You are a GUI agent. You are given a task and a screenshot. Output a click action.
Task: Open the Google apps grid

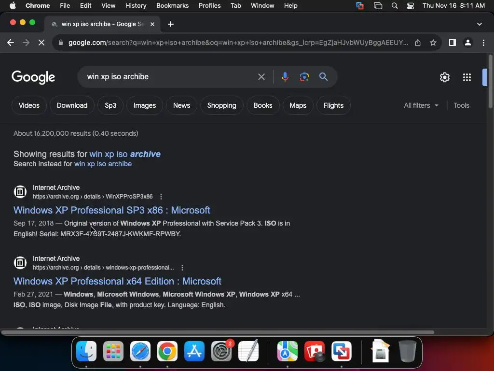click(467, 77)
